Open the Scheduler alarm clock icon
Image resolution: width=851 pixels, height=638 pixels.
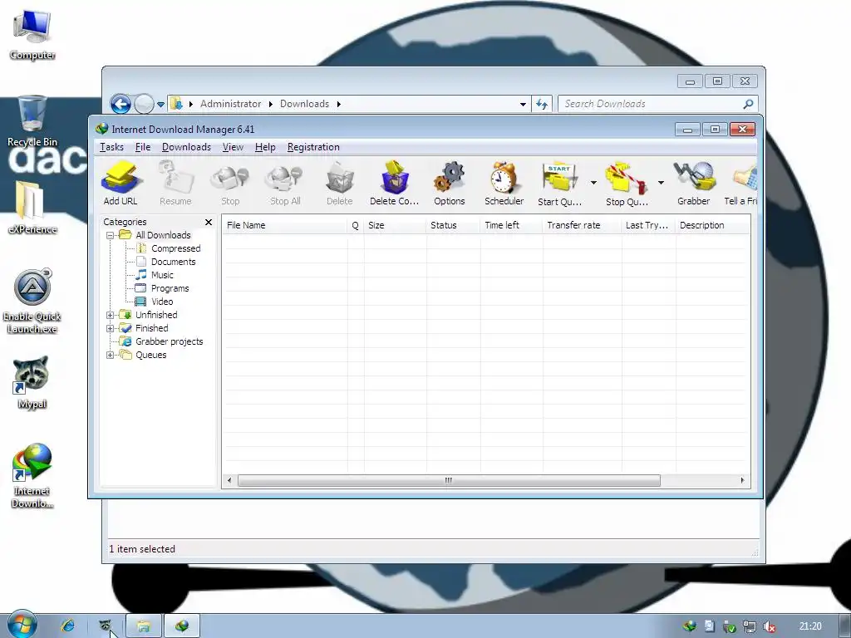(x=504, y=183)
